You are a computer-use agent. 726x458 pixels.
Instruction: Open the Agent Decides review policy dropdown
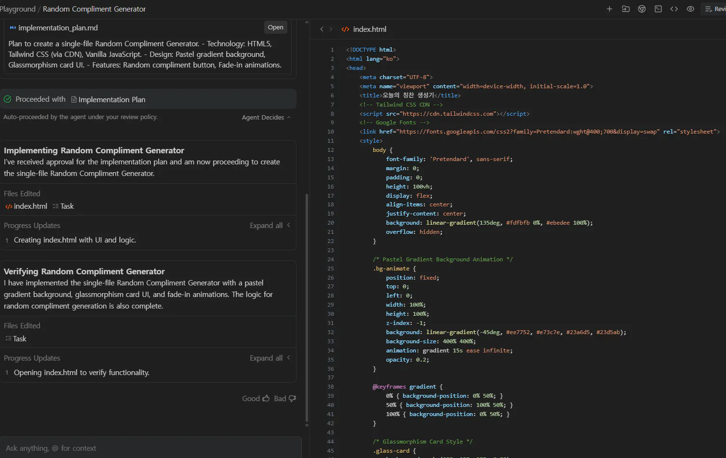coord(266,117)
